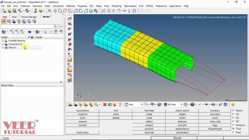The width and height of the screenshot is (249, 140).
Task: Open the Morphing menu
Action: tap(116, 6)
